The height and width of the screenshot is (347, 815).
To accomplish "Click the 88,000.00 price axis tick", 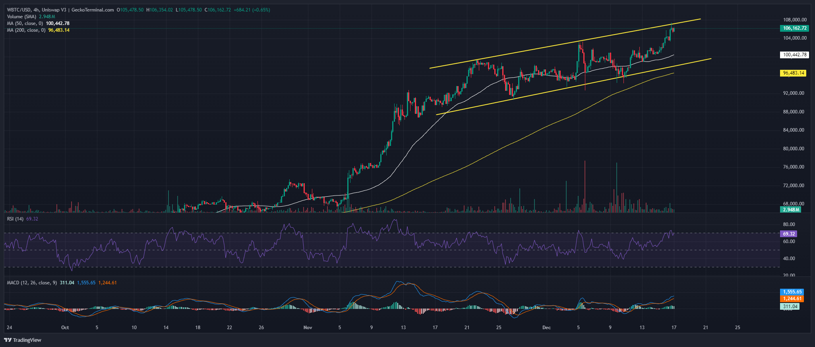I will click(794, 112).
